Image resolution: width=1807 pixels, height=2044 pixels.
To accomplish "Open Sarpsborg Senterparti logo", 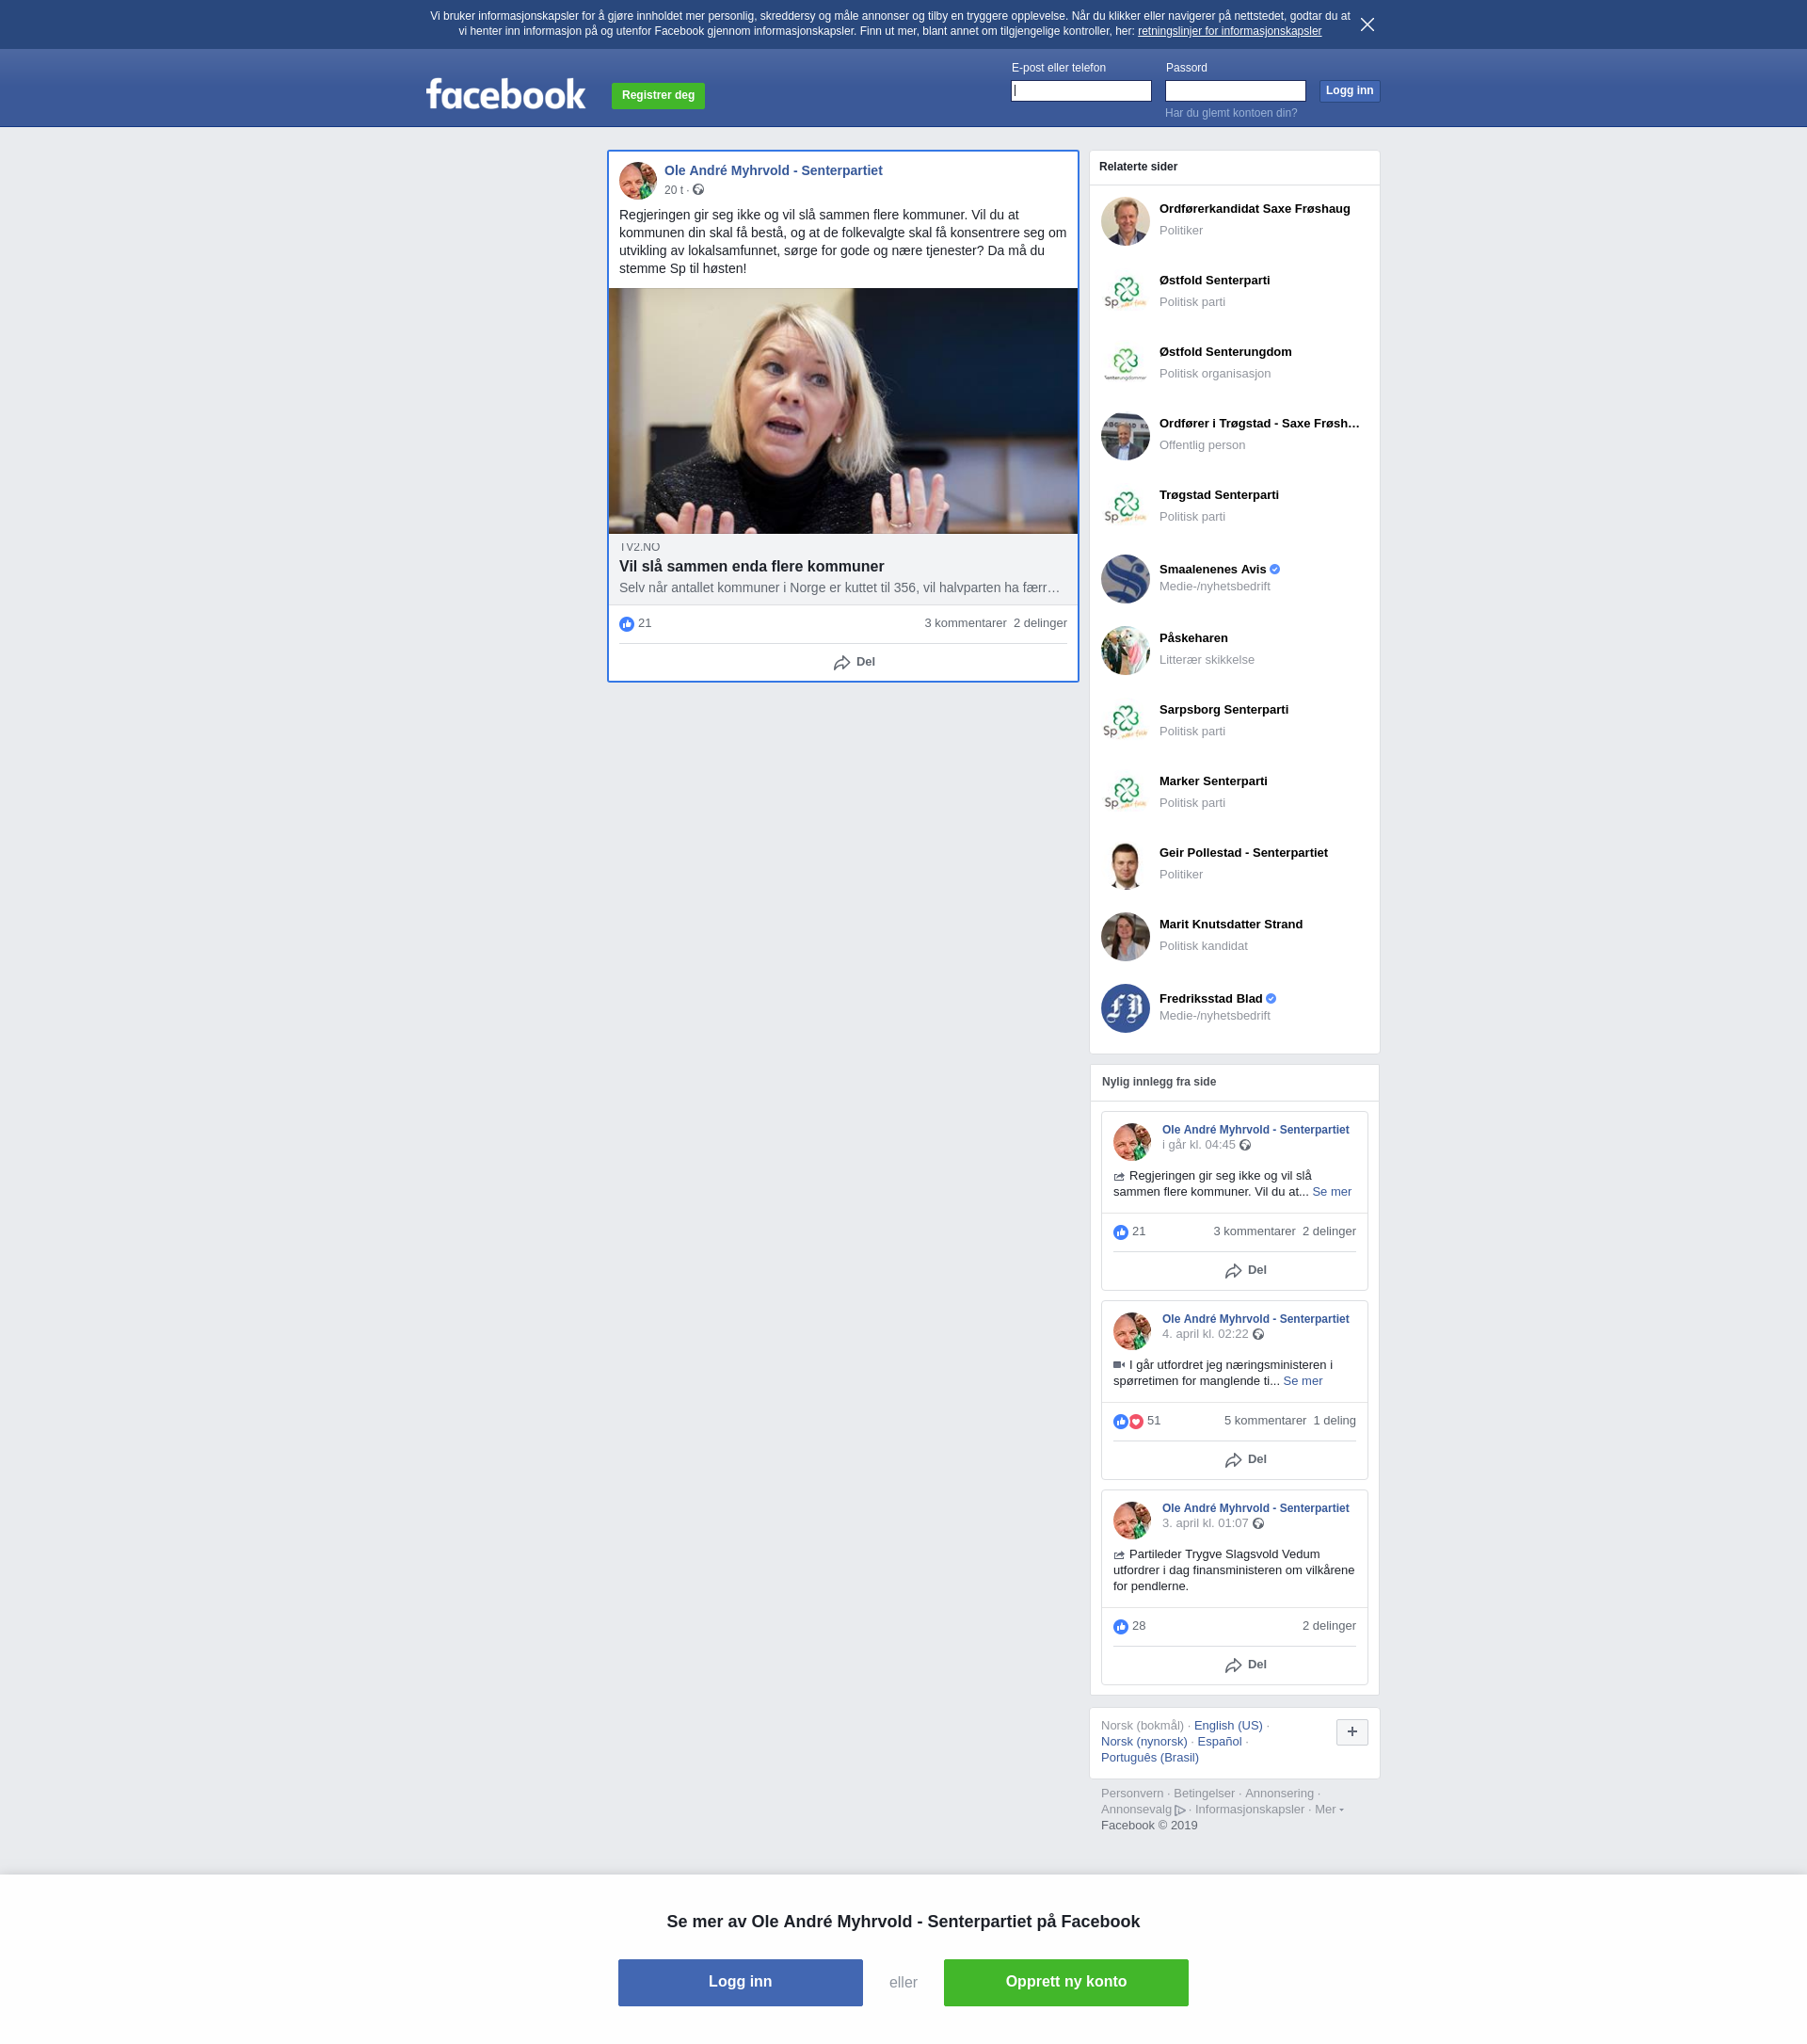I will coord(1126,722).
